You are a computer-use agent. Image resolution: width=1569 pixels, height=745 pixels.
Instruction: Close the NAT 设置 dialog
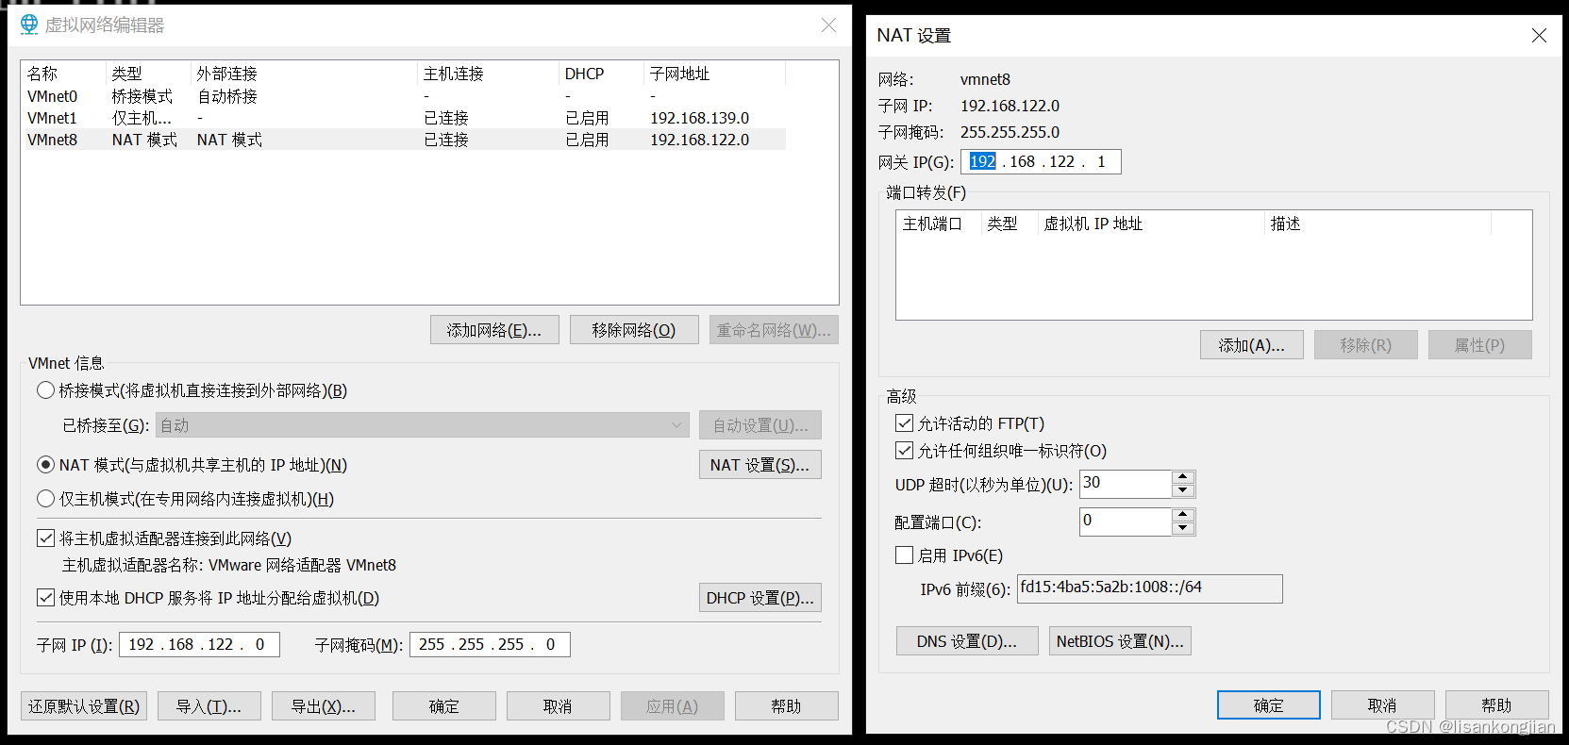[x=1539, y=36]
